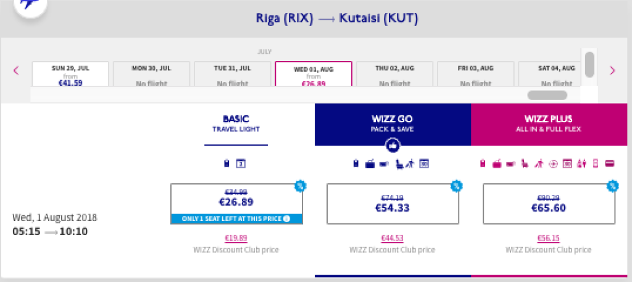This screenshot has width=632, height=282.
Task: Select the Wed 01, Aug date tab
Action: tap(314, 74)
